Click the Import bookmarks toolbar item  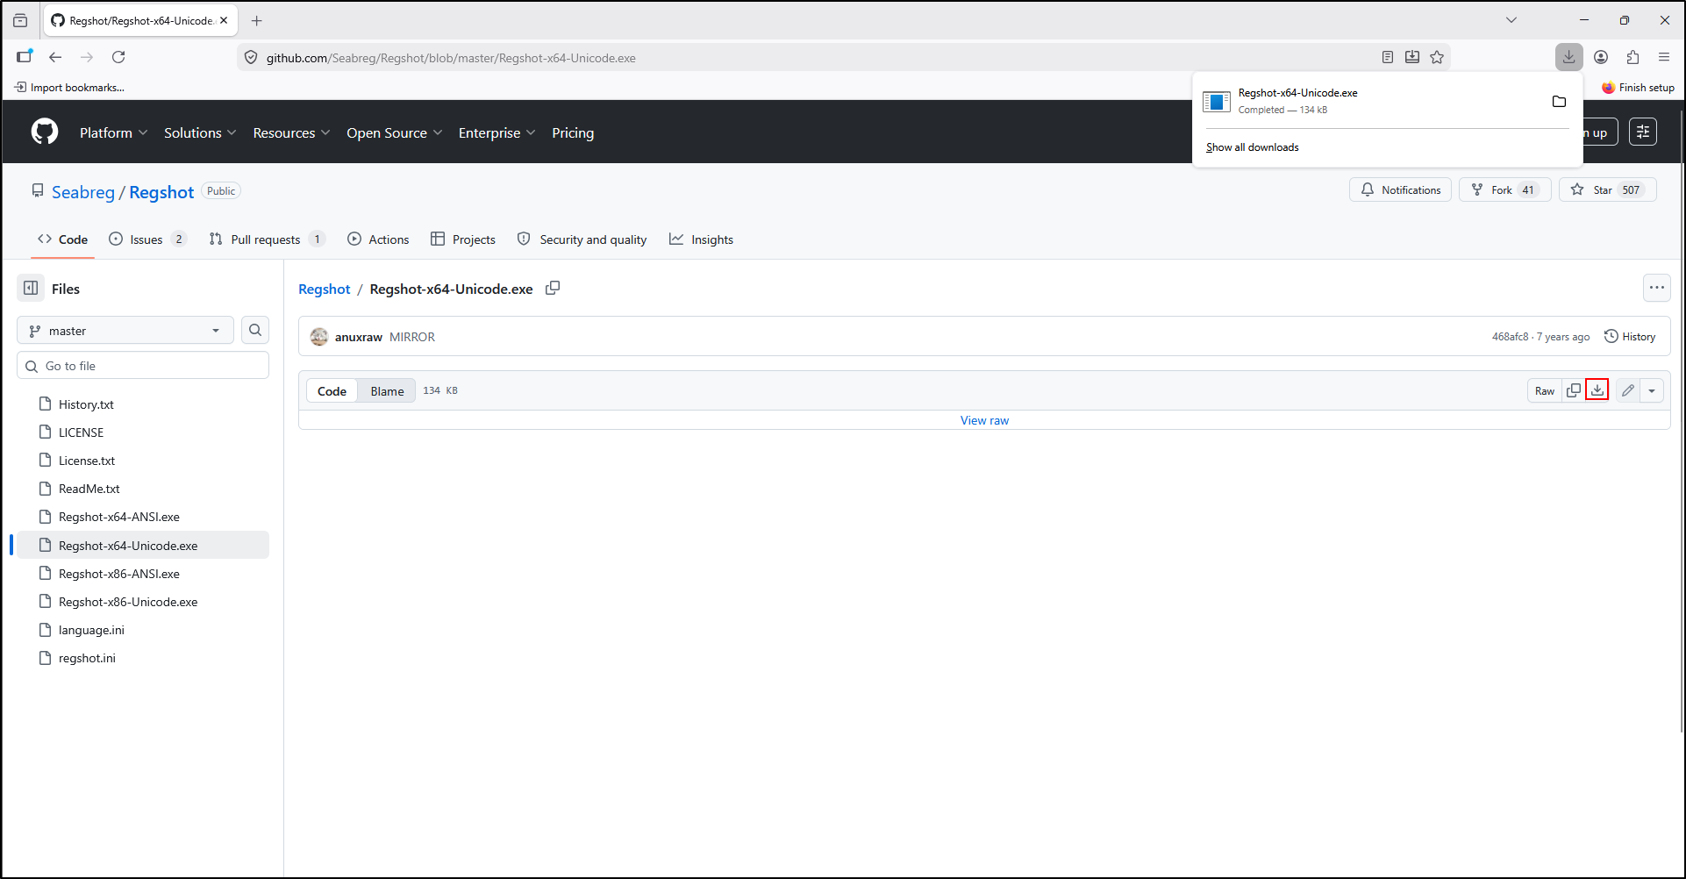point(69,88)
